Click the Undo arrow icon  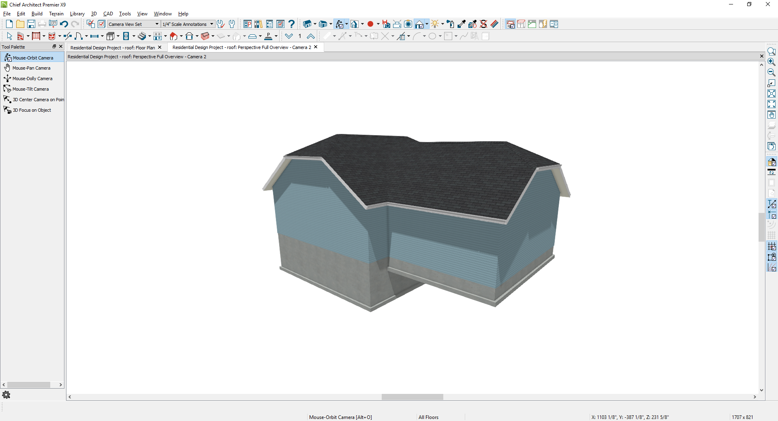(x=64, y=24)
